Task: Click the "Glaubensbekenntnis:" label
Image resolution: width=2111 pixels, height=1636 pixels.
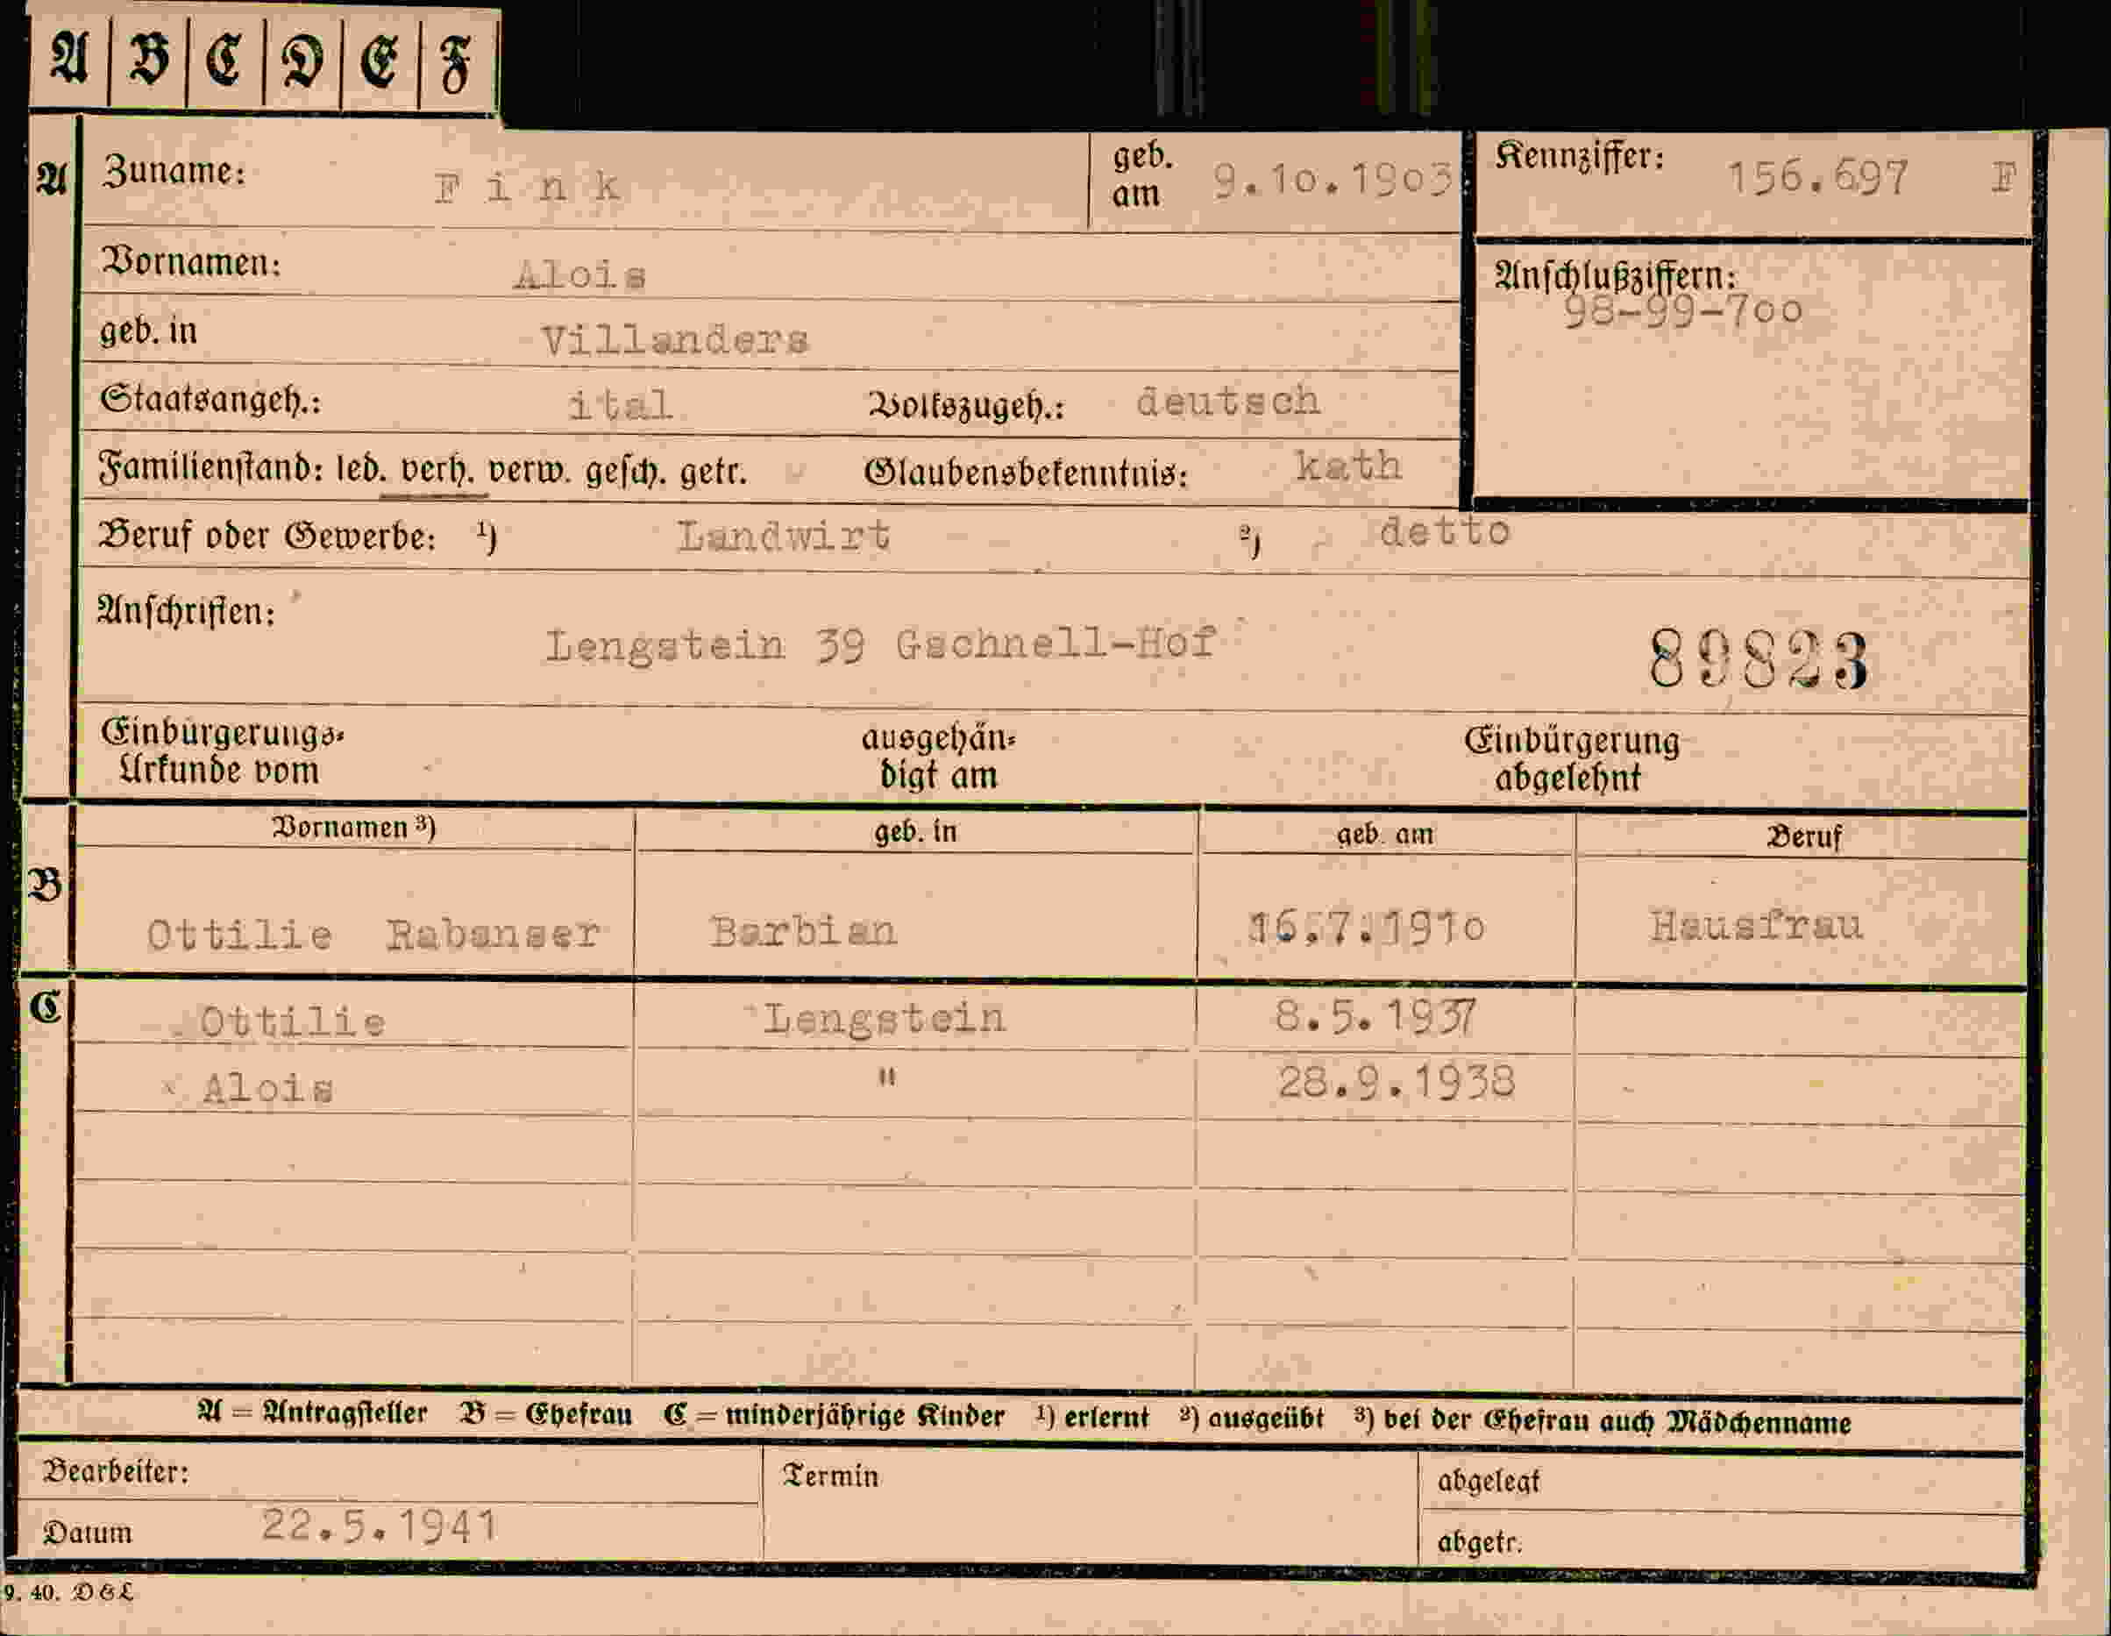Action: (x=1026, y=473)
